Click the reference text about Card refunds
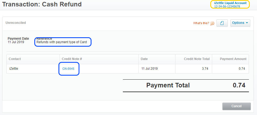 tap(62, 42)
